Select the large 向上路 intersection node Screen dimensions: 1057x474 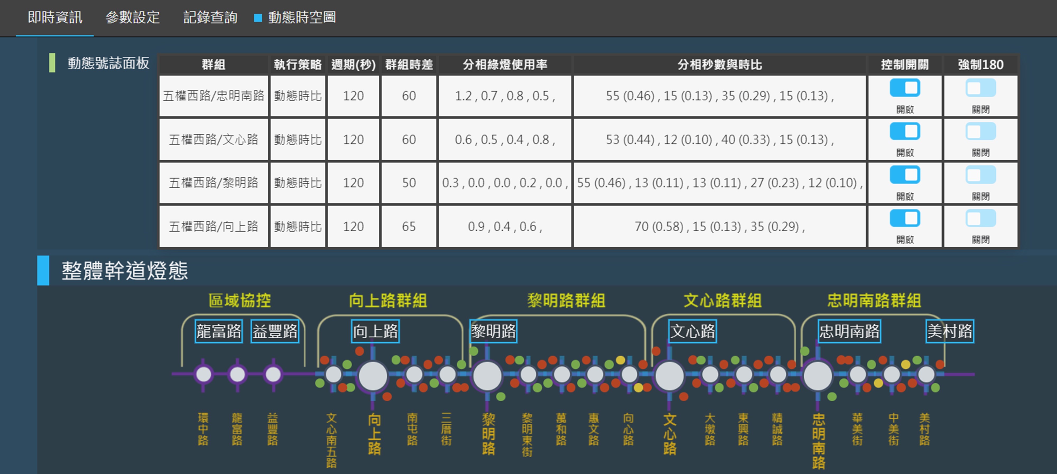tap(373, 376)
